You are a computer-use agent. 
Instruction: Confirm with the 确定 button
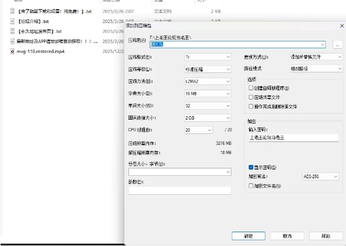click(248, 236)
